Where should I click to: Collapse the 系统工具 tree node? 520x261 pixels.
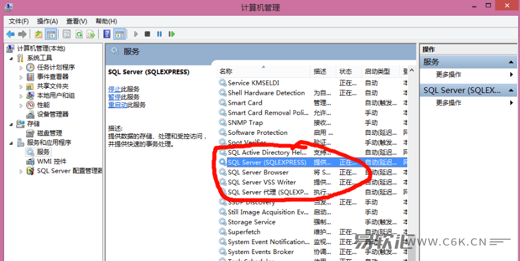tap(11, 58)
